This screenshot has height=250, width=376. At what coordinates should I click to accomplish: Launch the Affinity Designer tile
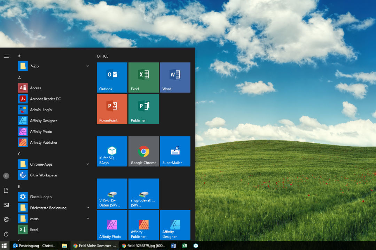[175, 225]
